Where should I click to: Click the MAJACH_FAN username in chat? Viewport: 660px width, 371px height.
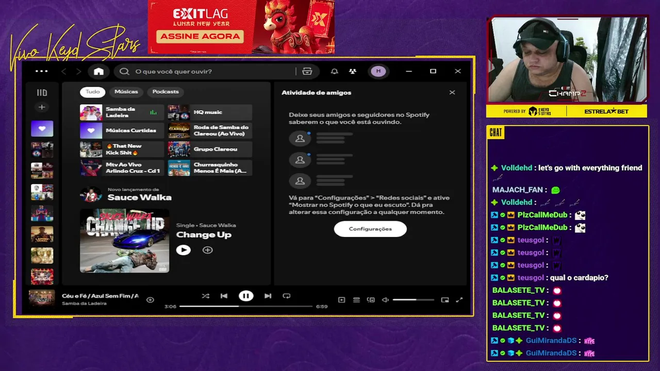(517, 190)
